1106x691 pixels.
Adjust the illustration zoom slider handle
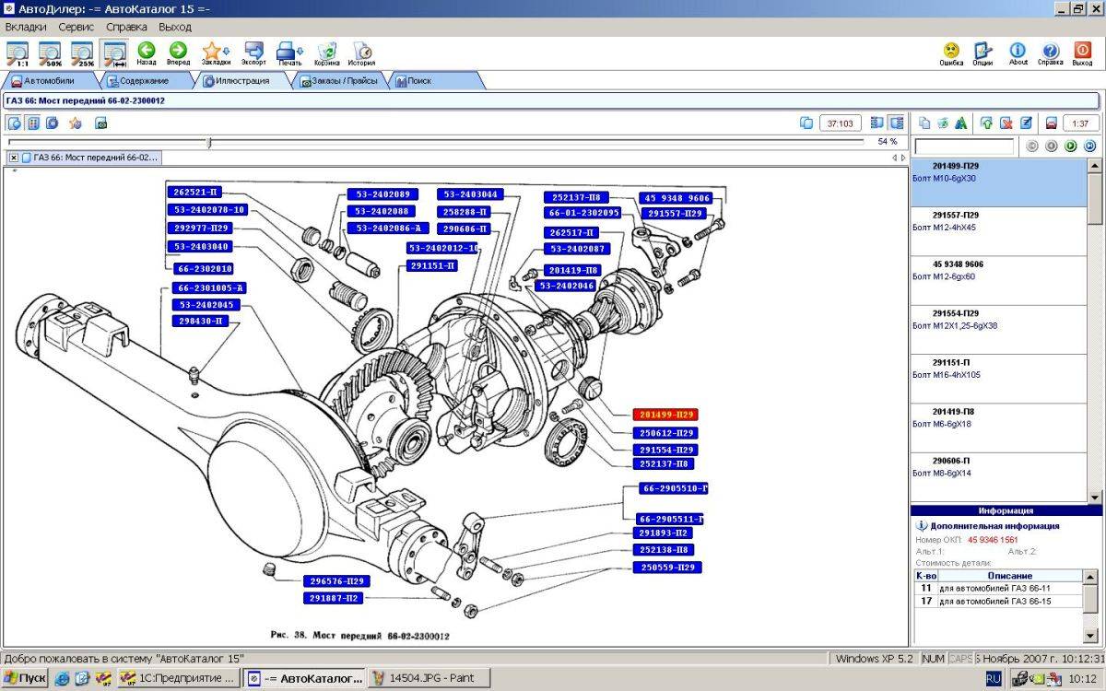coord(210,142)
